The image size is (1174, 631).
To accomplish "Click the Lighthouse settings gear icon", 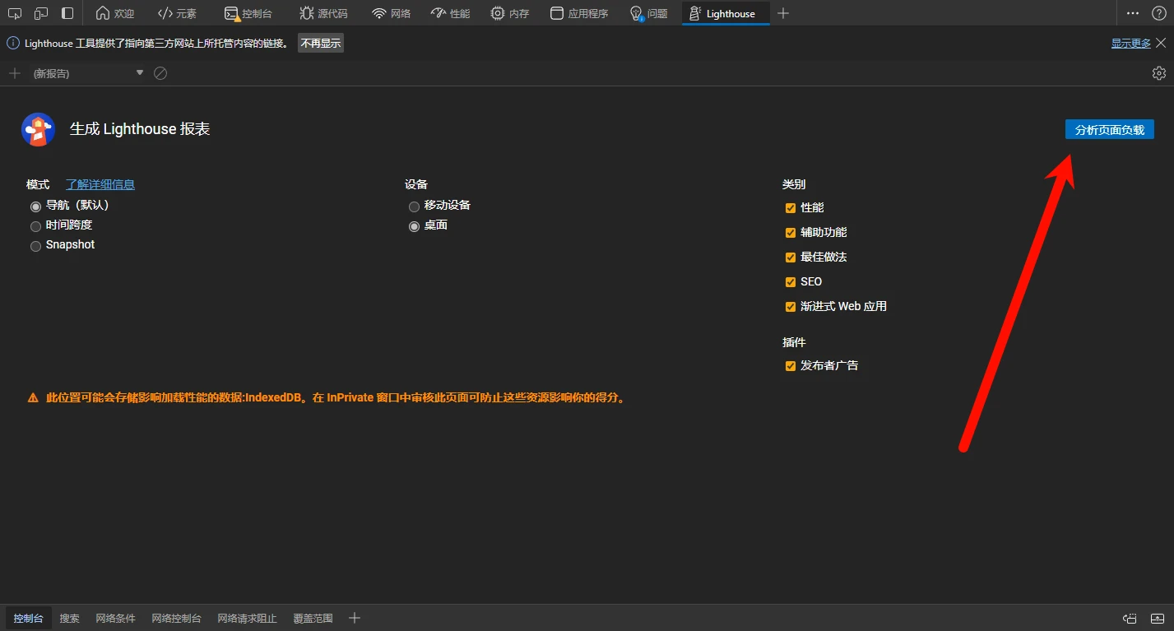I will (x=1158, y=73).
